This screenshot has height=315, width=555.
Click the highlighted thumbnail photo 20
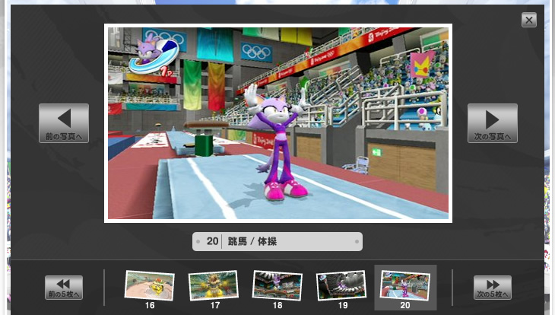pyautogui.click(x=404, y=285)
